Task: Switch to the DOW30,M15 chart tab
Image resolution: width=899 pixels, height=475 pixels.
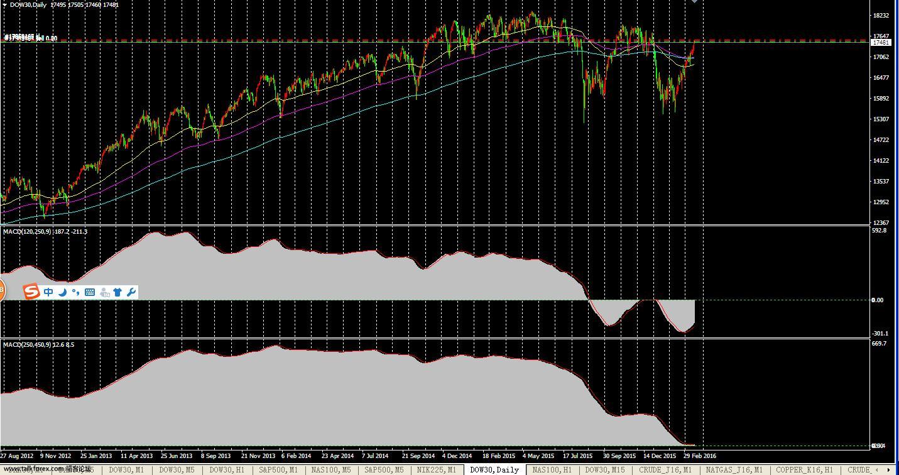Action: click(x=606, y=469)
